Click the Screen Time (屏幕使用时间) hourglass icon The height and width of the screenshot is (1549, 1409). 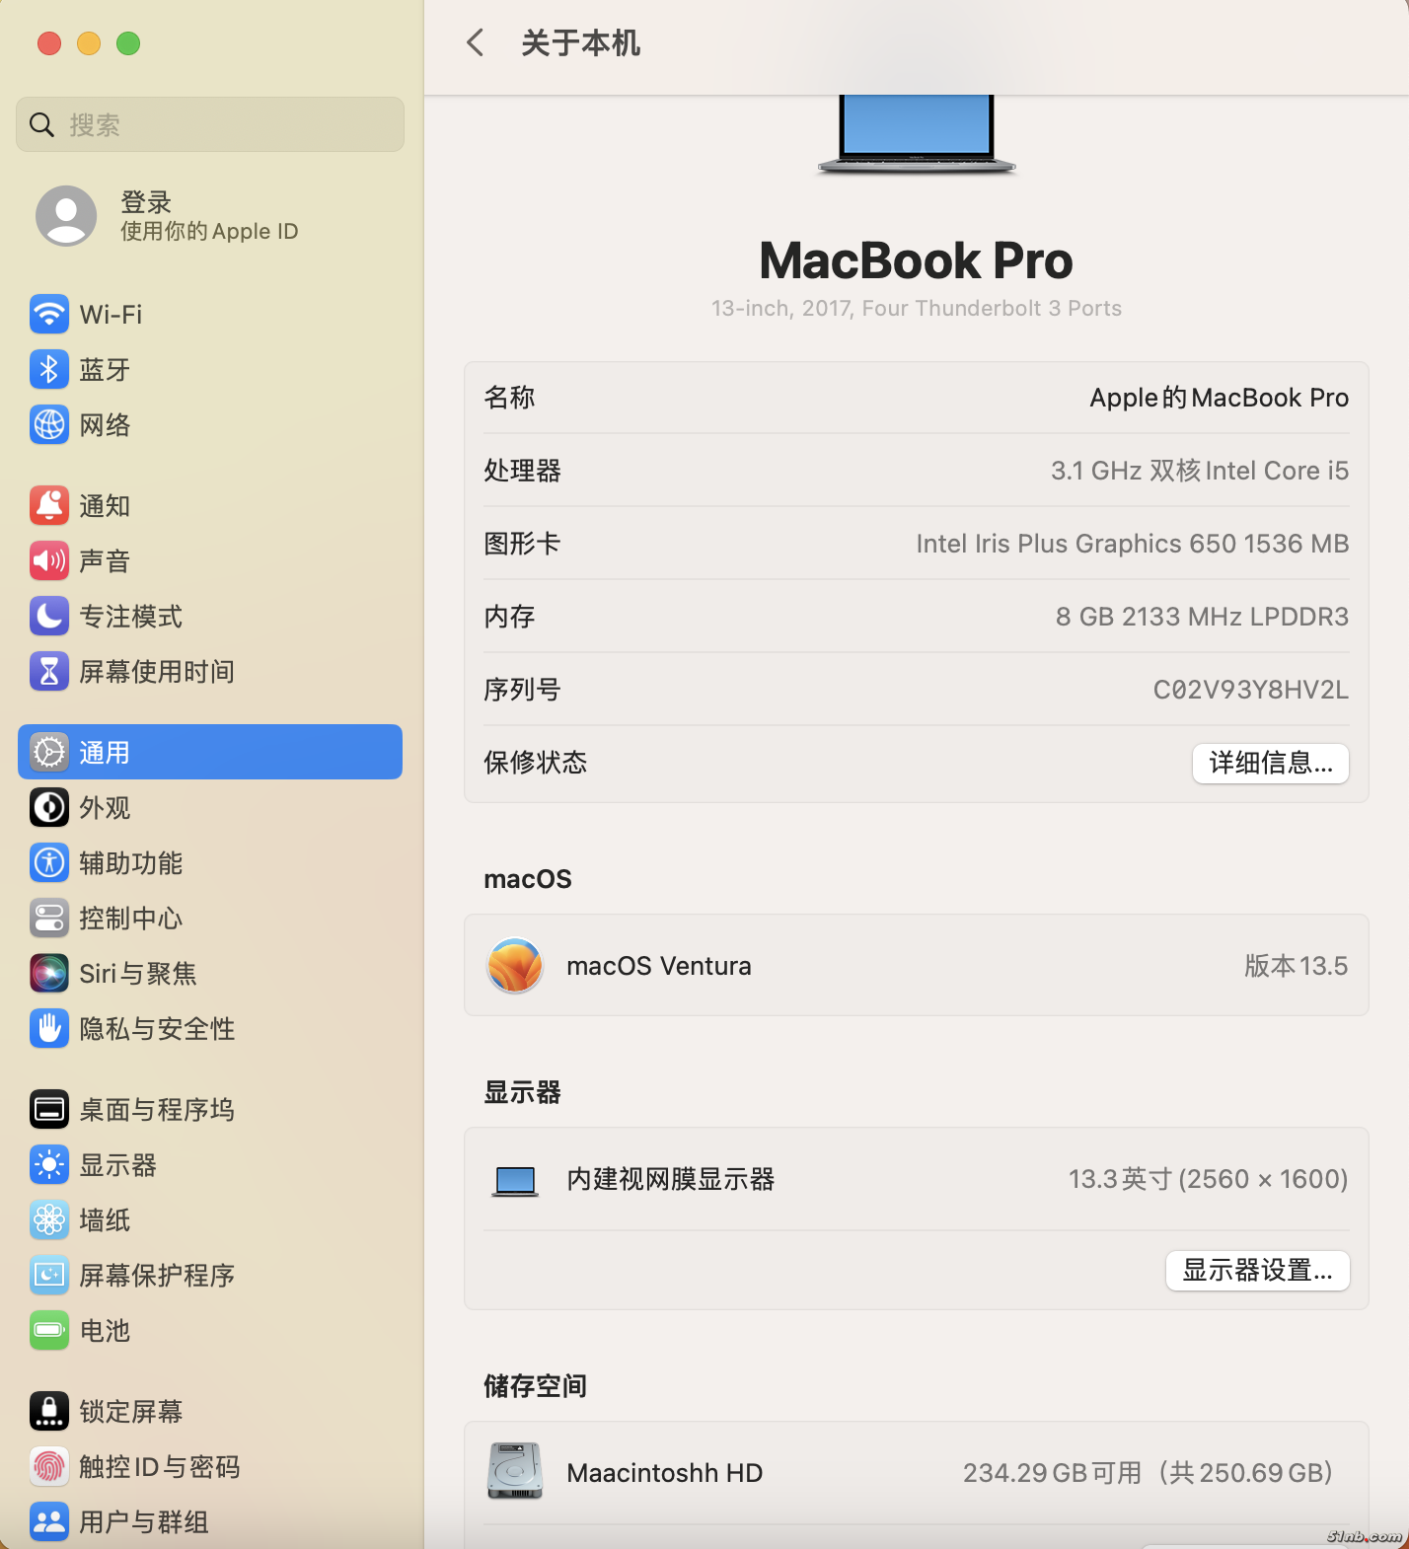point(49,672)
